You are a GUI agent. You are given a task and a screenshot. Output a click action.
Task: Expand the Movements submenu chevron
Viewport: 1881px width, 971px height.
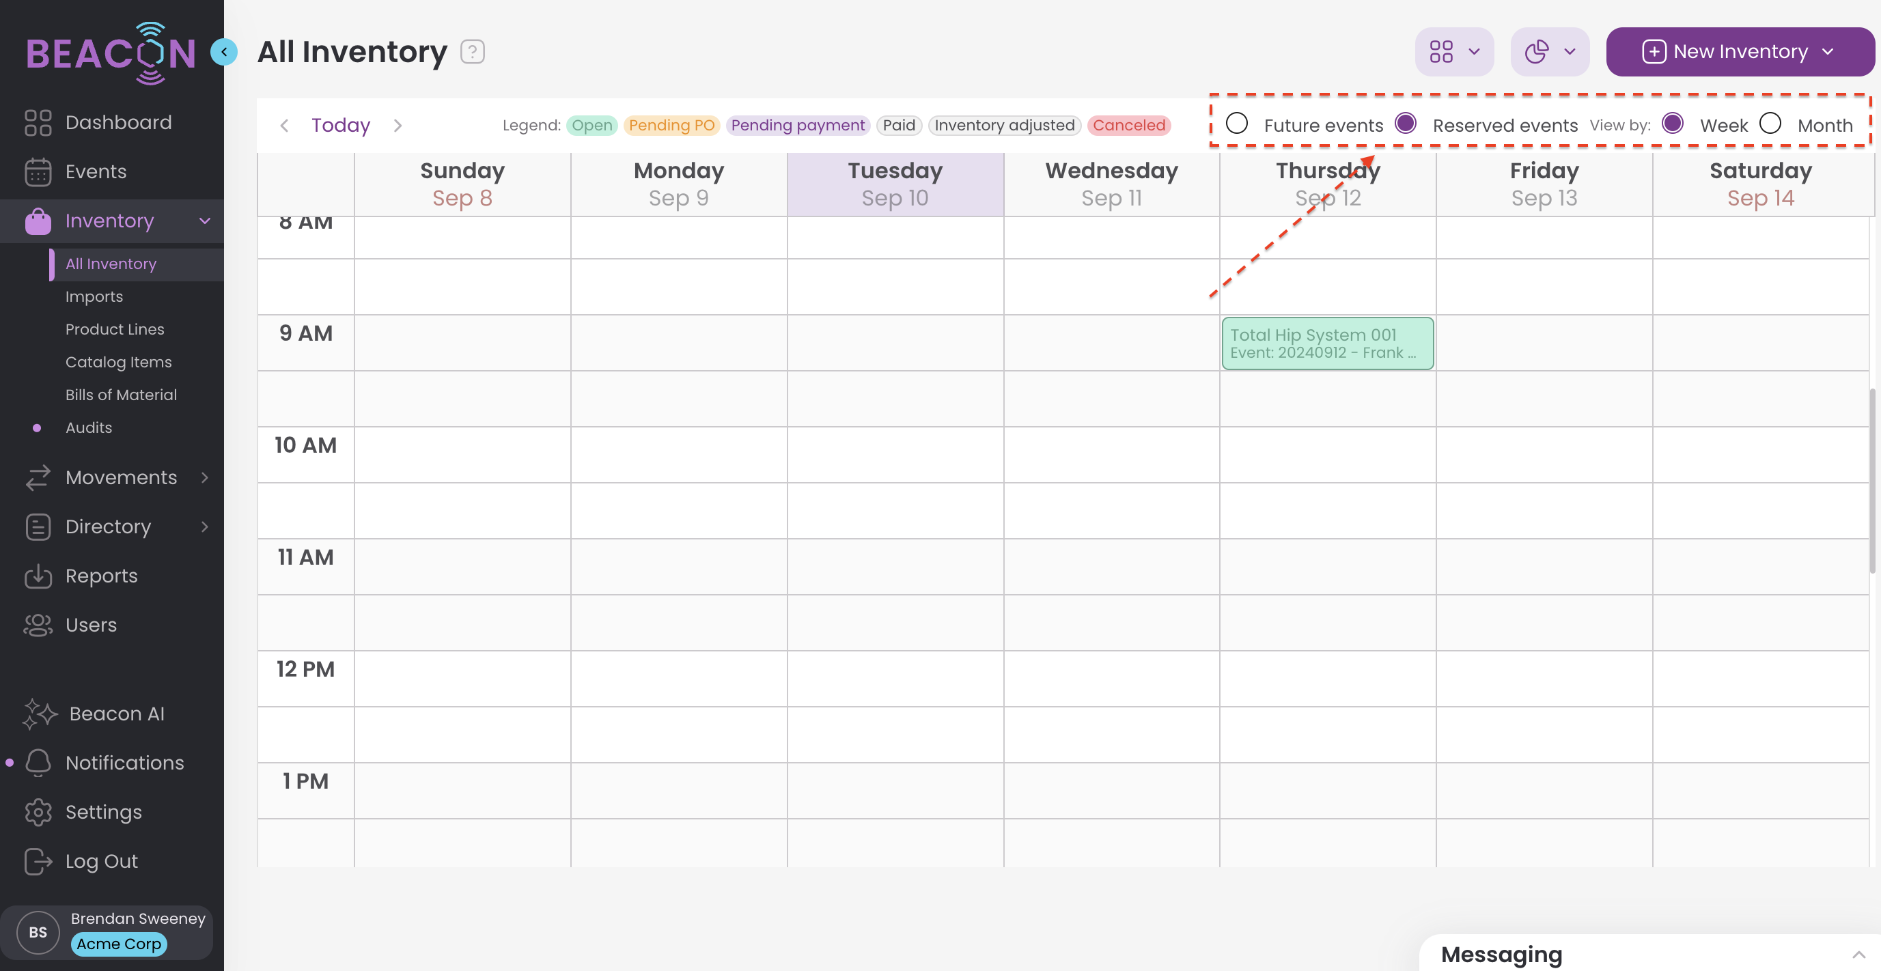tap(205, 477)
